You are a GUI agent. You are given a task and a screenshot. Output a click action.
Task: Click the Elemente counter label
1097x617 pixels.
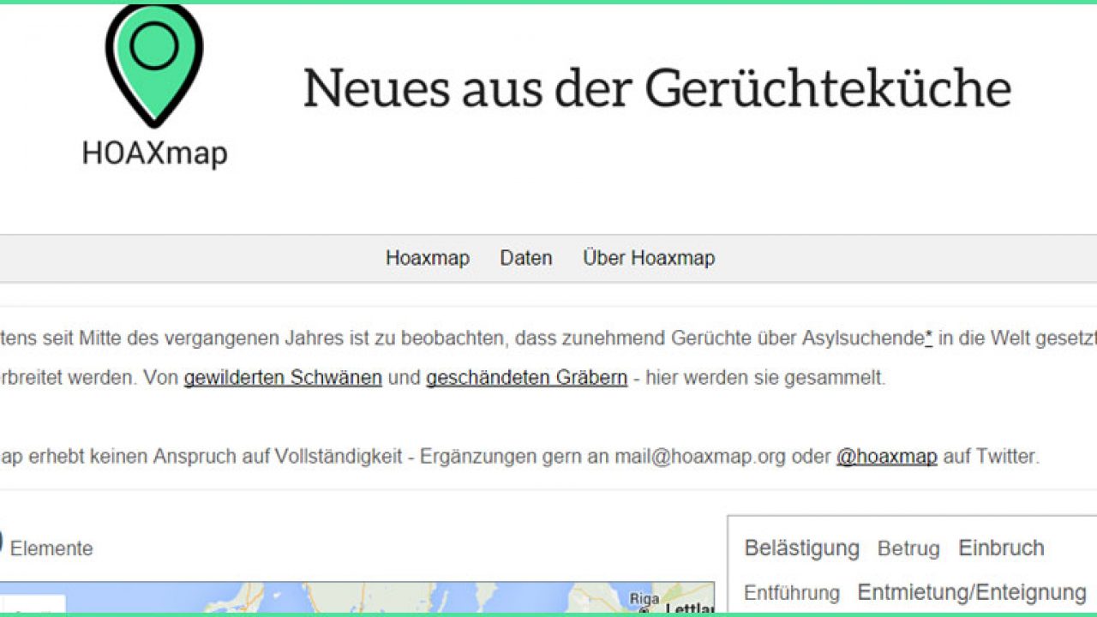click(x=51, y=548)
